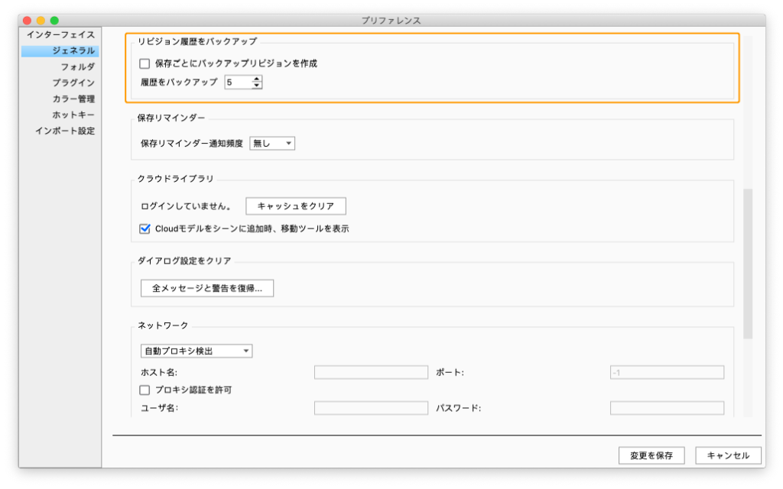783x489 pixels.
Task: Maximize the プリファレンス window with green button
Action: coord(54,21)
